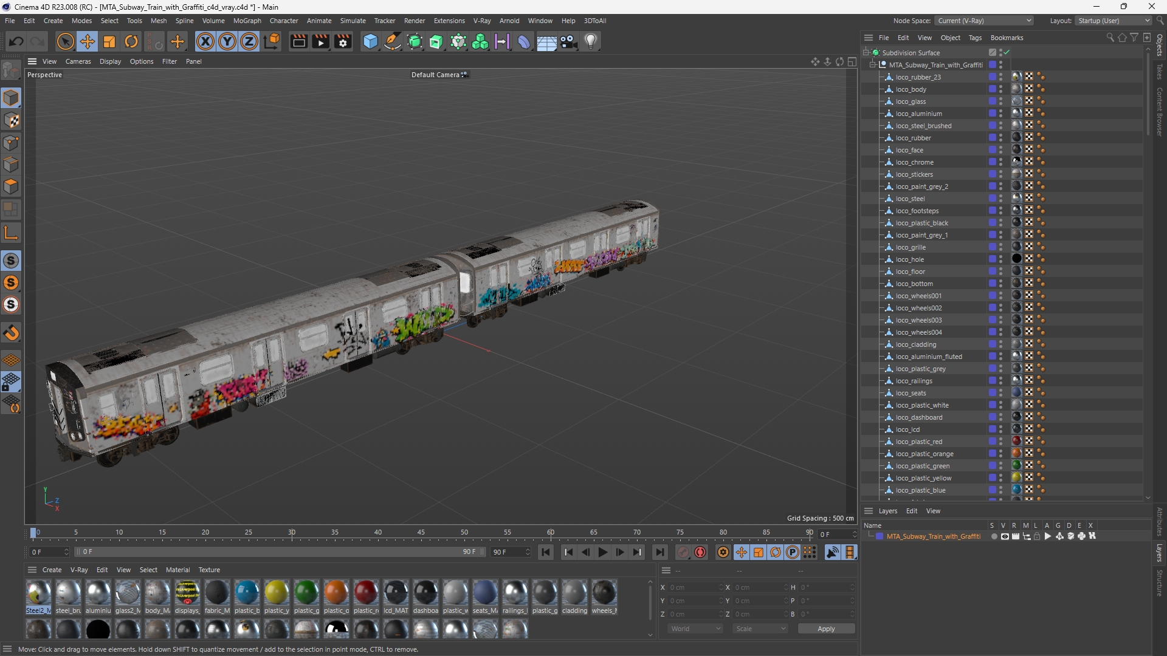Open the Simulate menu
1167x656 pixels.
click(353, 21)
